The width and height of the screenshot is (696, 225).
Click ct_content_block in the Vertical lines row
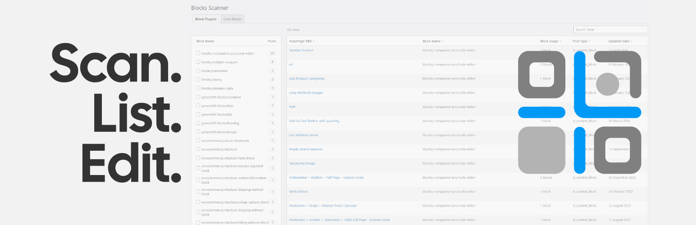pyautogui.click(x=585, y=192)
